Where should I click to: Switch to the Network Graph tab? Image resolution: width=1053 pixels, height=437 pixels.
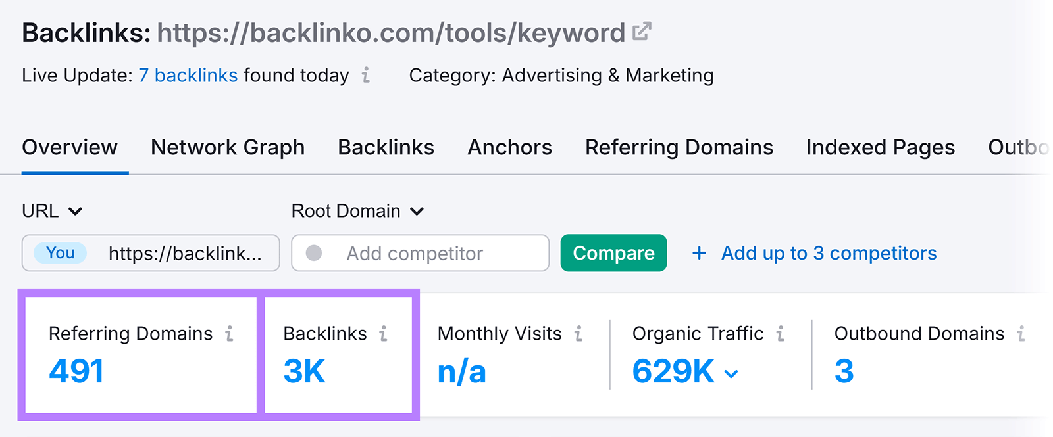pyautogui.click(x=227, y=147)
